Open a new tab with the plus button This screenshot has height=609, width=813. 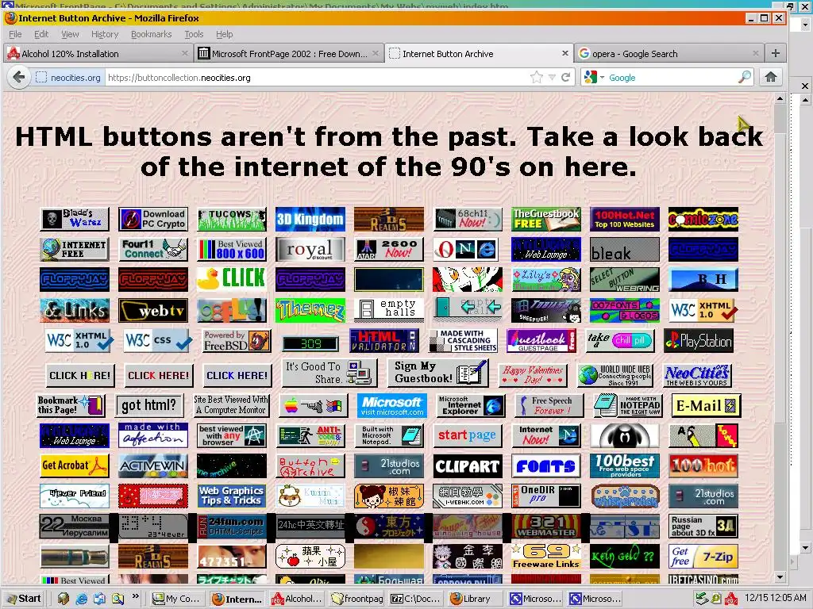(775, 53)
